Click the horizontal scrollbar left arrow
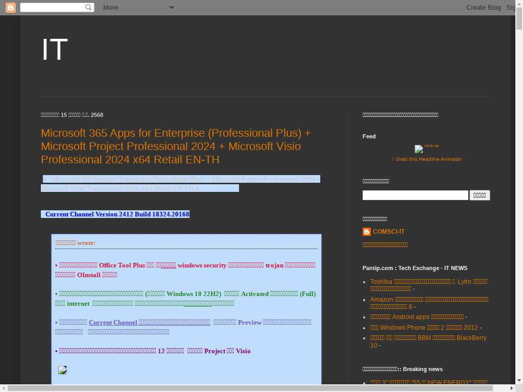 point(4,388)
